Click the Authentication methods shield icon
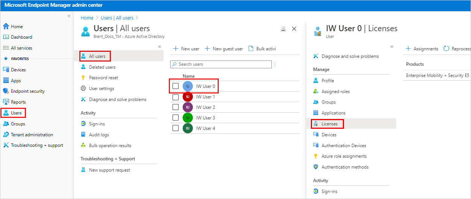Screen dimensions: 471x199 [x=316, y=167]
